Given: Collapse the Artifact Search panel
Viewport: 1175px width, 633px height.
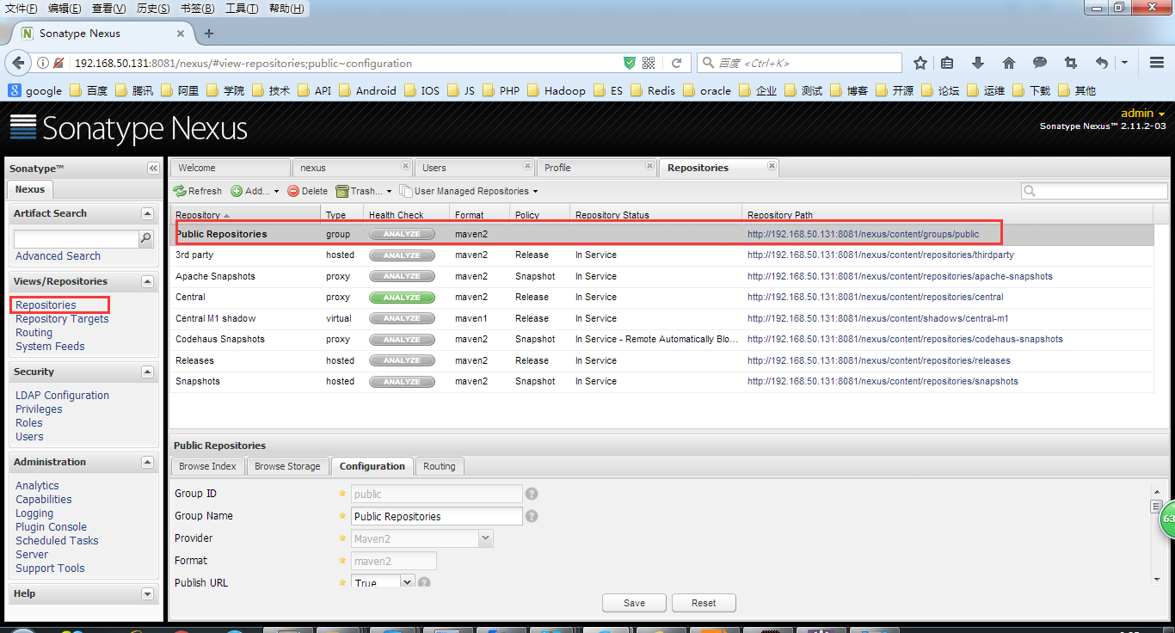Looking at the screenshot, I should [147, 214].
